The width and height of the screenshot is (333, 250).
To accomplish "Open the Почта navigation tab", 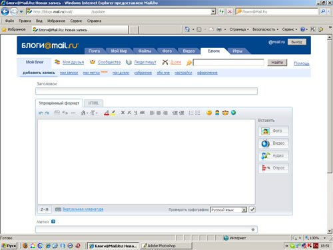I will coord(94,51).
